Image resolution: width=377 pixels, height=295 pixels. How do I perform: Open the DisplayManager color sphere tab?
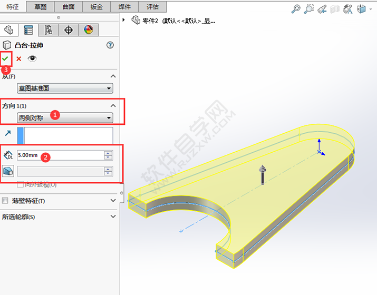[x=89, y=30]
